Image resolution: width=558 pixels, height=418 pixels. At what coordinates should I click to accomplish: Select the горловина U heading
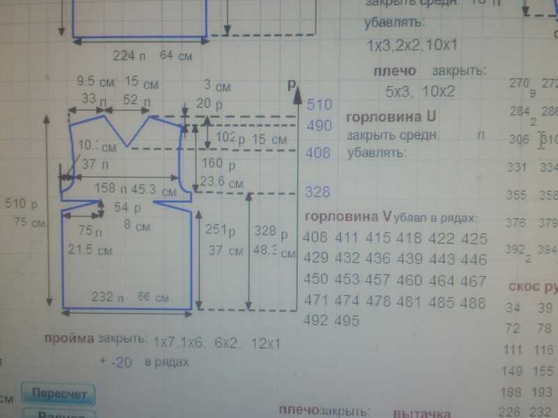tap(391, 117)
